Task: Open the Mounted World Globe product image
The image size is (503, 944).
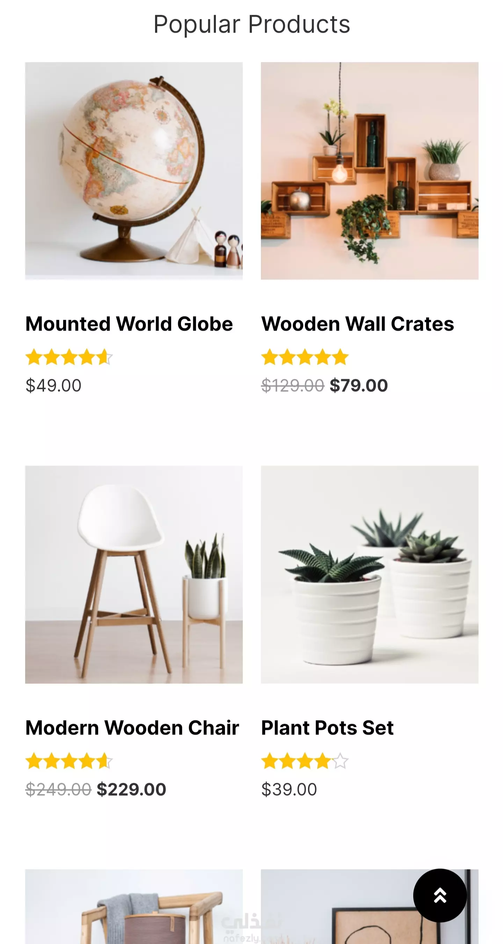Action: pyautogui.click(x=134, y=171)
